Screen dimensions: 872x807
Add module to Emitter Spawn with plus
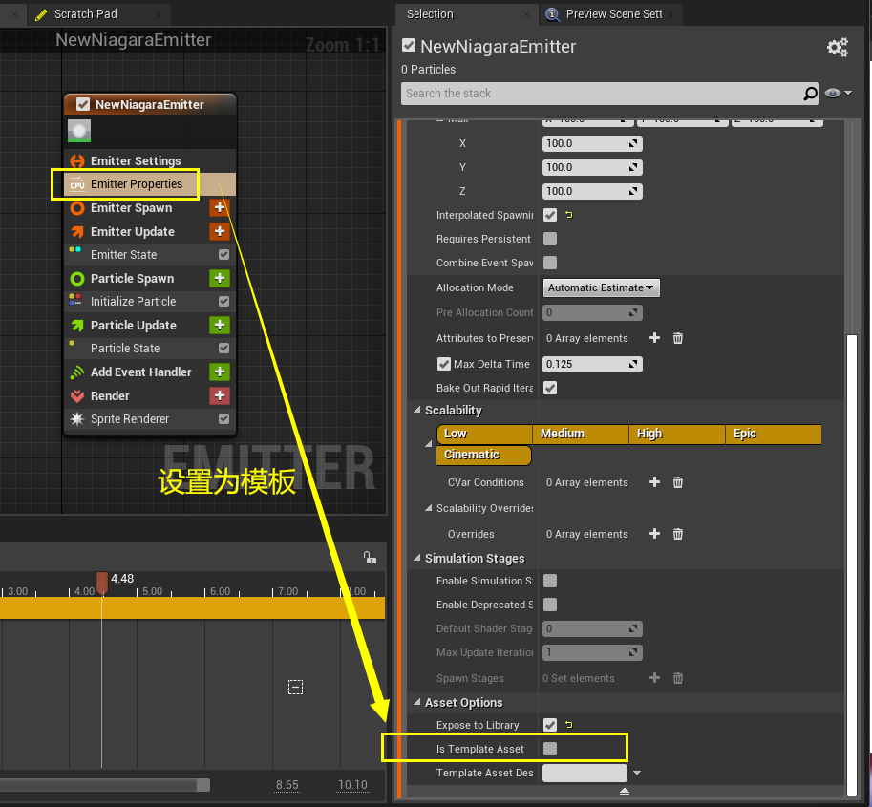[x=220, y=207]
